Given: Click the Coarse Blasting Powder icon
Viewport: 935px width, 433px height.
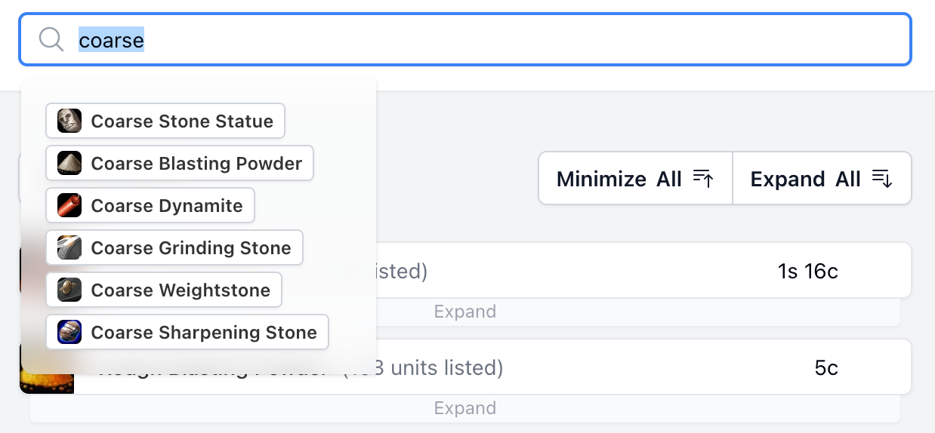Looking at the screenshot, I should click(x=69, y=163).
